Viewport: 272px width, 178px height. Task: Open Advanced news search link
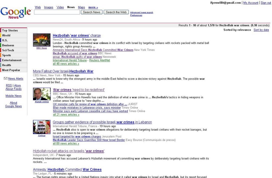[142, 12]
